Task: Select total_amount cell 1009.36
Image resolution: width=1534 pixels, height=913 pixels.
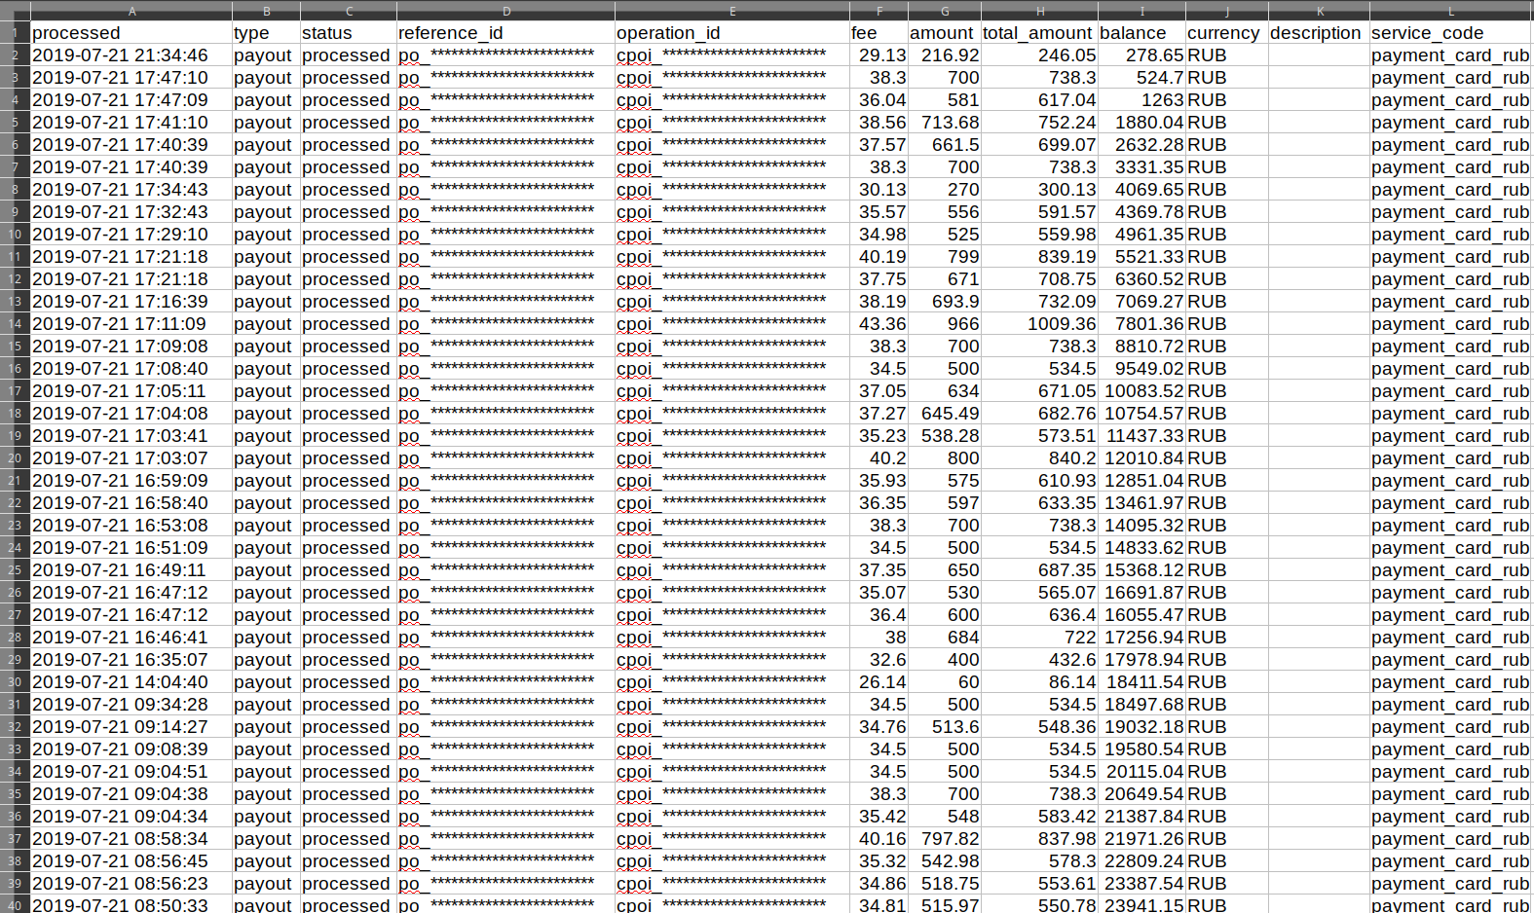Action: pyautogui.click(x=1039, y=324)
